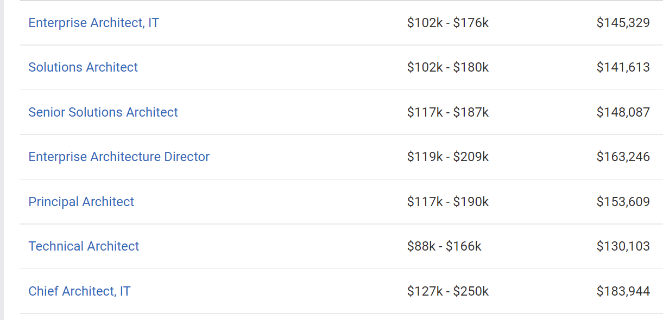Open the Enterprise Architect, IT link
This screenshot has height=320, width=663.
point(93,23)
